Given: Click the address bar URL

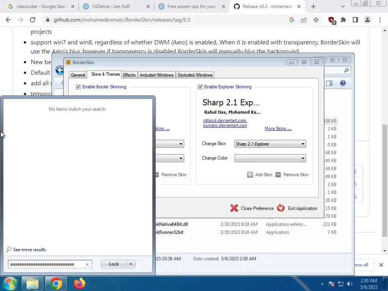Looking at the screenshot, I should click(122, 20).
